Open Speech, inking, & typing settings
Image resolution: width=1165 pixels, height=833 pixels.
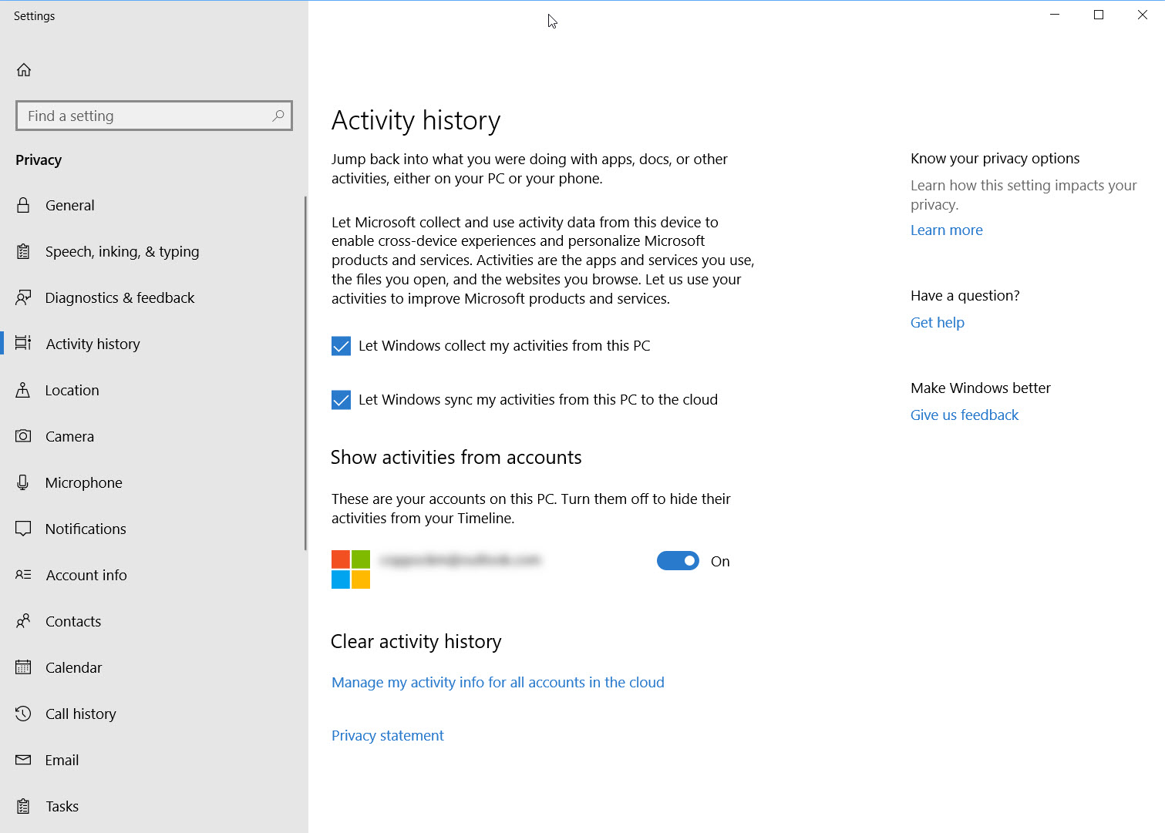click(x=153, y=251)
